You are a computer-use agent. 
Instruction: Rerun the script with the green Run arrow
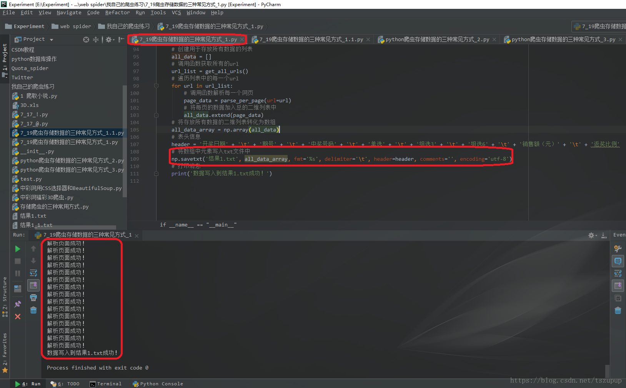coord(17,248)
